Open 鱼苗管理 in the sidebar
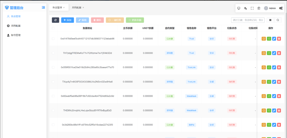The height and width of the screenshot is (138, 287). click(25, 16)
